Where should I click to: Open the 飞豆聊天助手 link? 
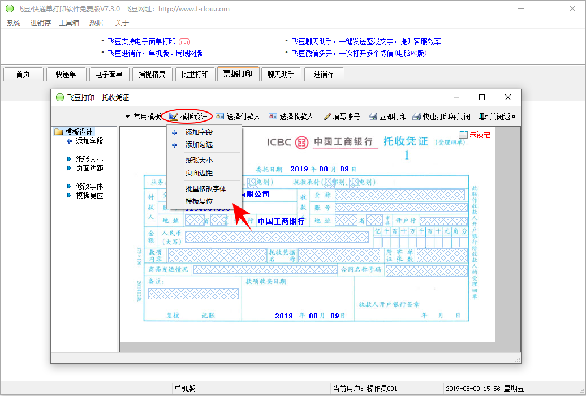click(367, 41)
